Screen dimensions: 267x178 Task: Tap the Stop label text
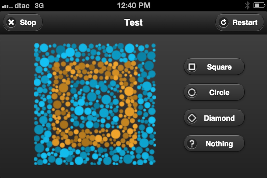coord(28,23)
